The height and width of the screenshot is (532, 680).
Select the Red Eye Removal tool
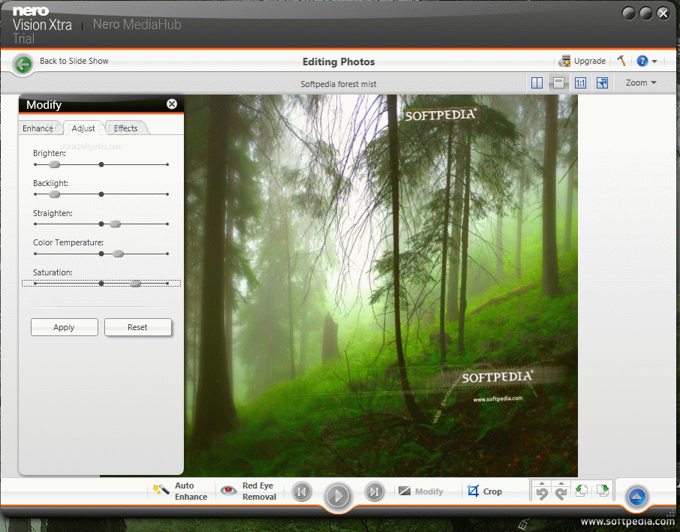pyautogui.click(x=248, y=491)
